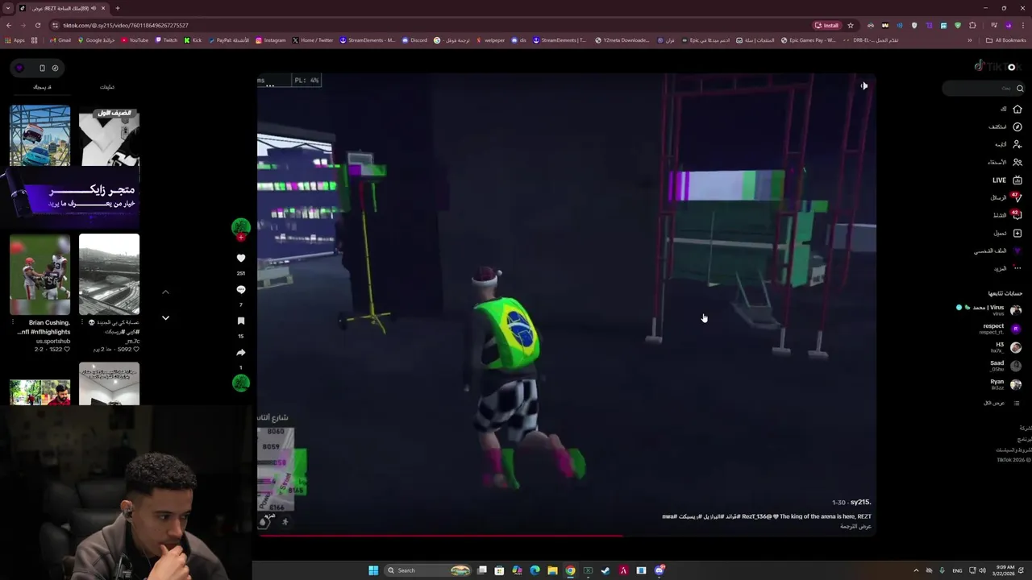
Task: Click the show translation link under caption
Action: pos(855,526)
